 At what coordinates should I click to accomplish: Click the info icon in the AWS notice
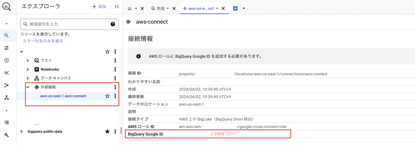click(x=138, y=56)
